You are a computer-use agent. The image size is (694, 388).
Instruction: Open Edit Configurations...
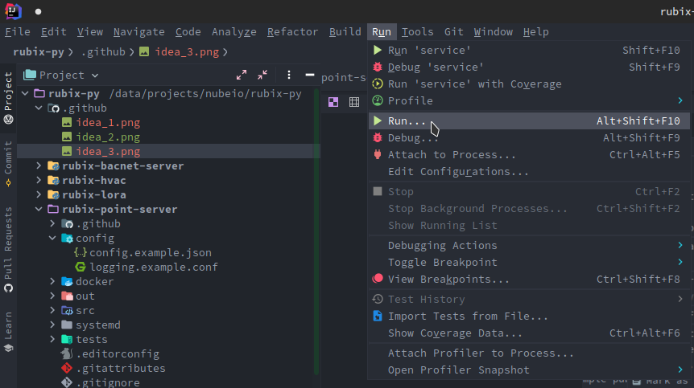click(529, 171)
